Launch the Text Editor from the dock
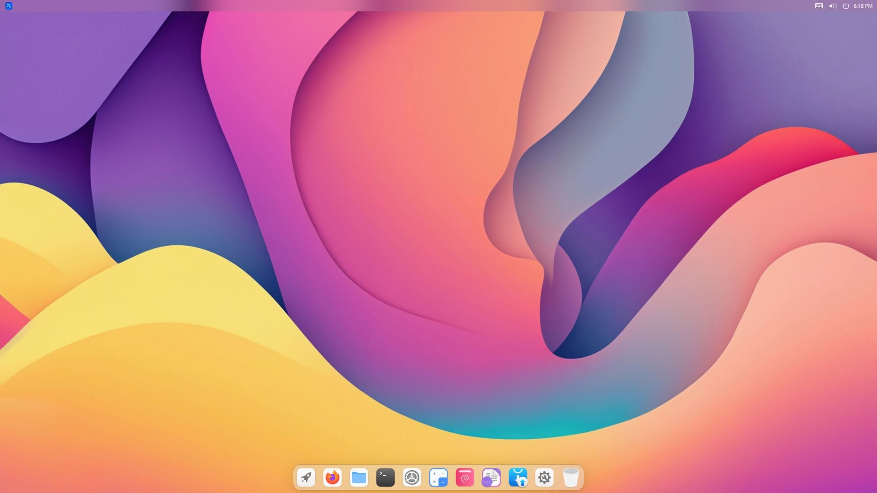The image size is (877, 493). pyautogui.click(x=491, y=477)
